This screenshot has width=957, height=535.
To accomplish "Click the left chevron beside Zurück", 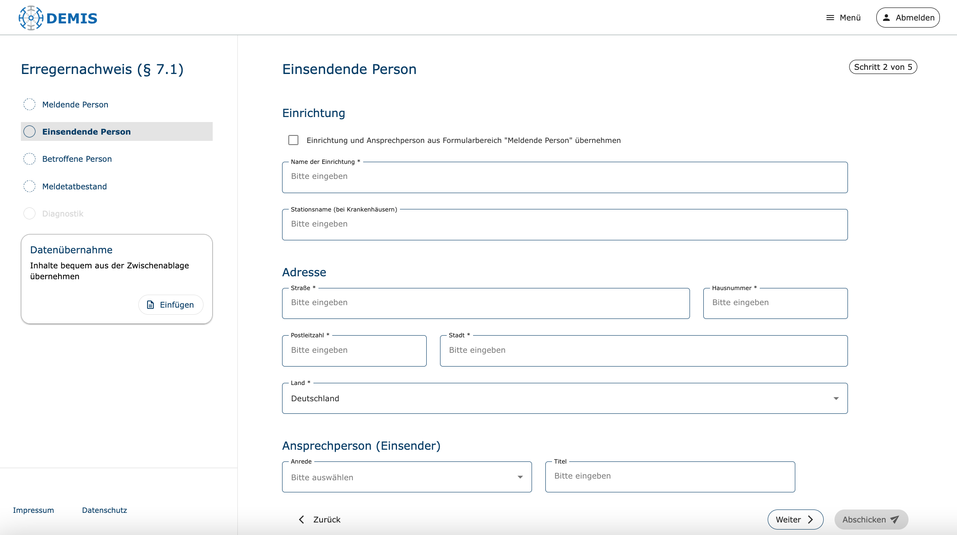I will click(x=302, y=520).
